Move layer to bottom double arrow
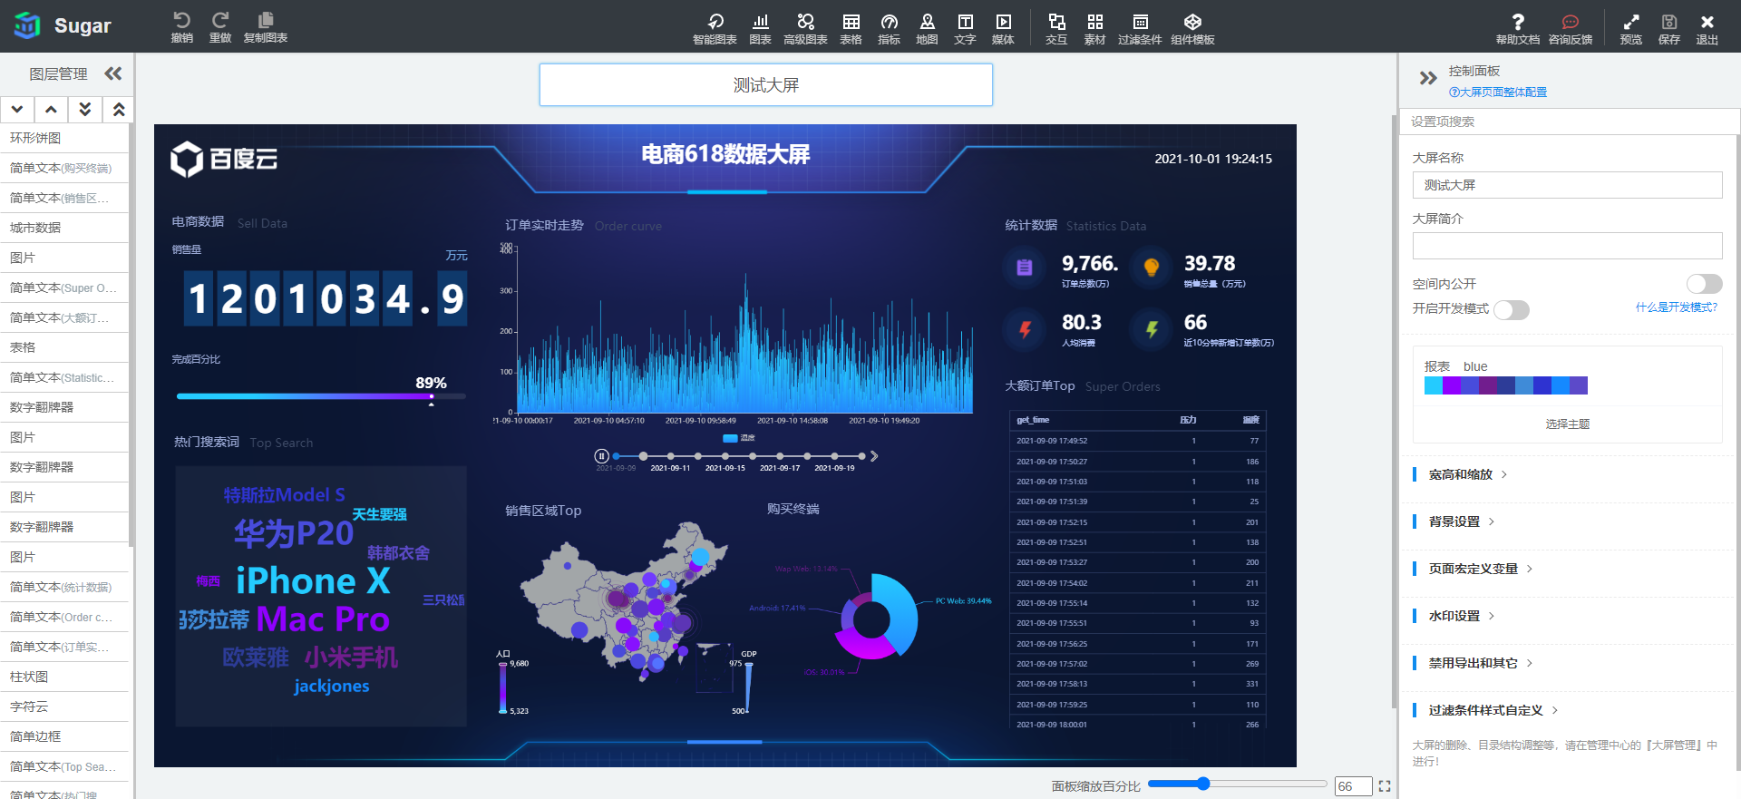Image resolution: width=1741 pixels, height=799 pixels. click(x=84, y=110)
